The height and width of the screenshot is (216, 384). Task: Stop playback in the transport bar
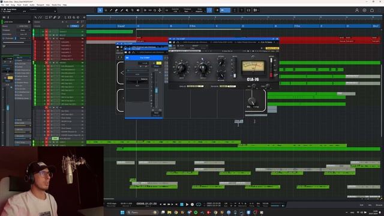(182, 204)
